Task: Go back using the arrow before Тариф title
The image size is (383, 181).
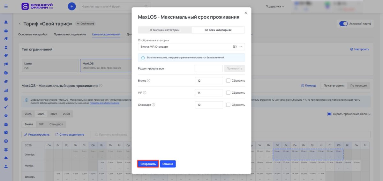Action: [x=20, y=24]
